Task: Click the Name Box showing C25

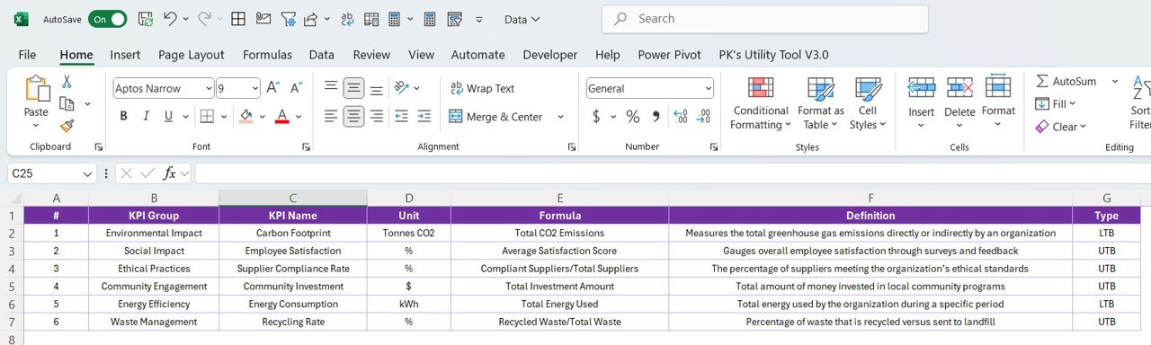Action: pos(52,173)
